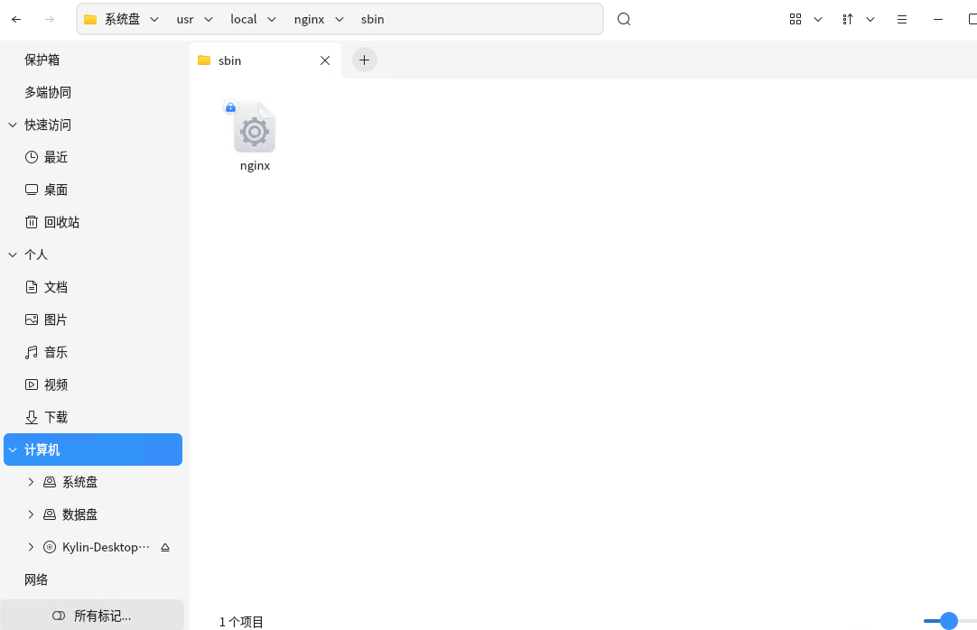
Task: Click the 1 个项目 status text
Action: click(241, 622)
